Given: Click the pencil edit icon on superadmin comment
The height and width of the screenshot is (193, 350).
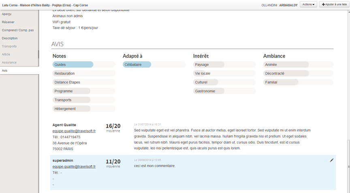Looking at the screenshot, I should (x=332, y=160).
